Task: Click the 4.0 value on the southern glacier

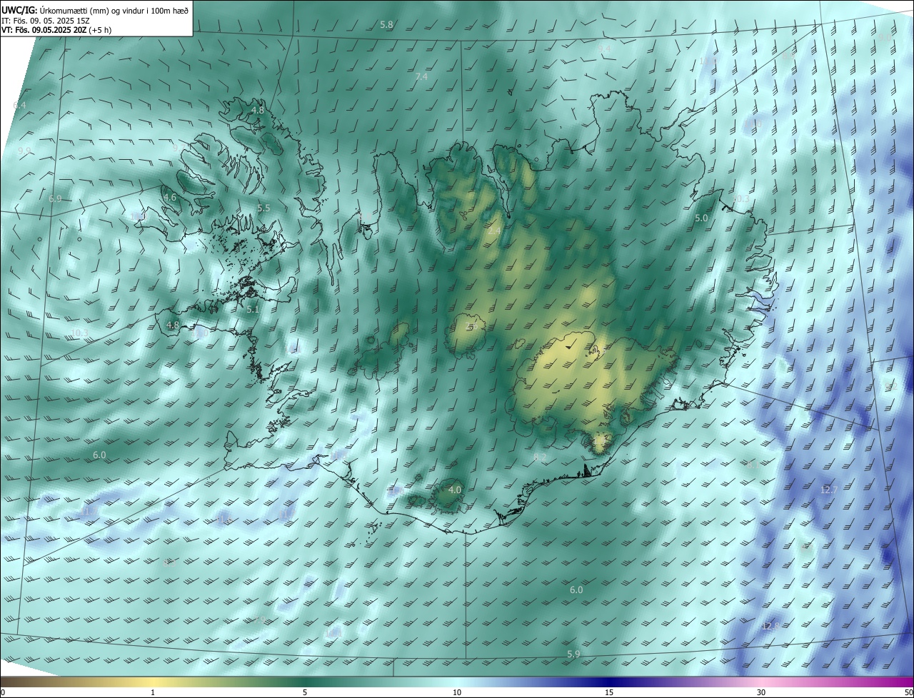Action: click(455, 490)
